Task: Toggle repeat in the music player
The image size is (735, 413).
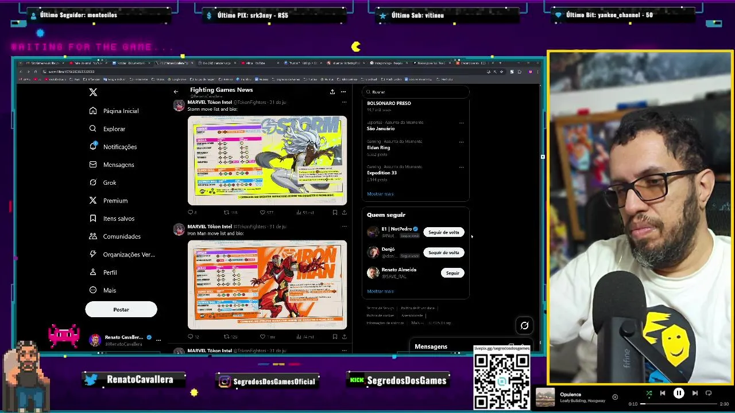Action: [x=709, y=393]
